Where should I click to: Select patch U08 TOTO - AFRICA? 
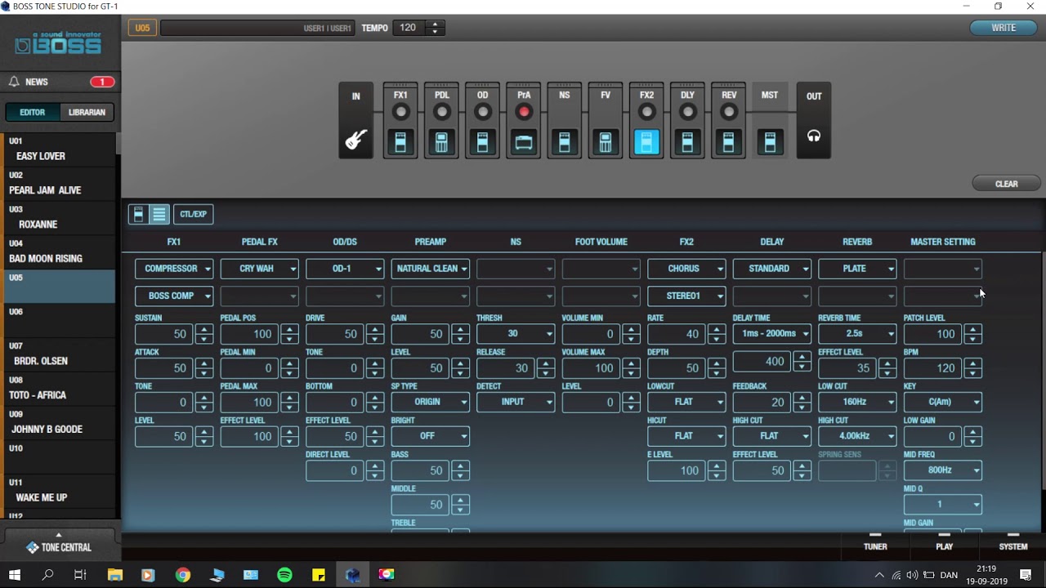(x=59, y=388)
